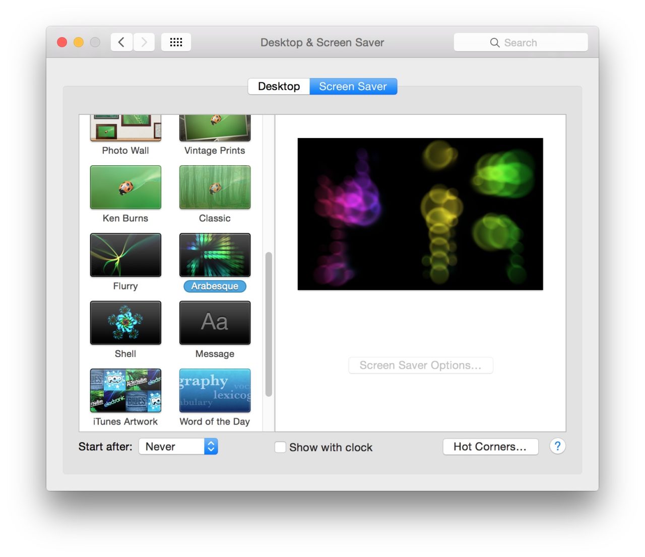The height and width of the screenshot is (557, 645).
Task: Open the Start after dropdown
Action: [x=178, y=446]
